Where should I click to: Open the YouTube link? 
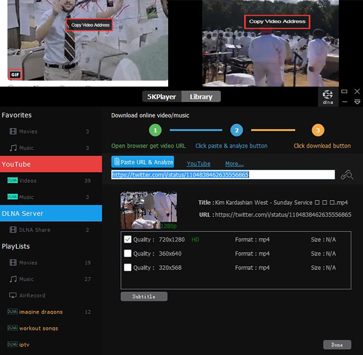coord(198,164)
